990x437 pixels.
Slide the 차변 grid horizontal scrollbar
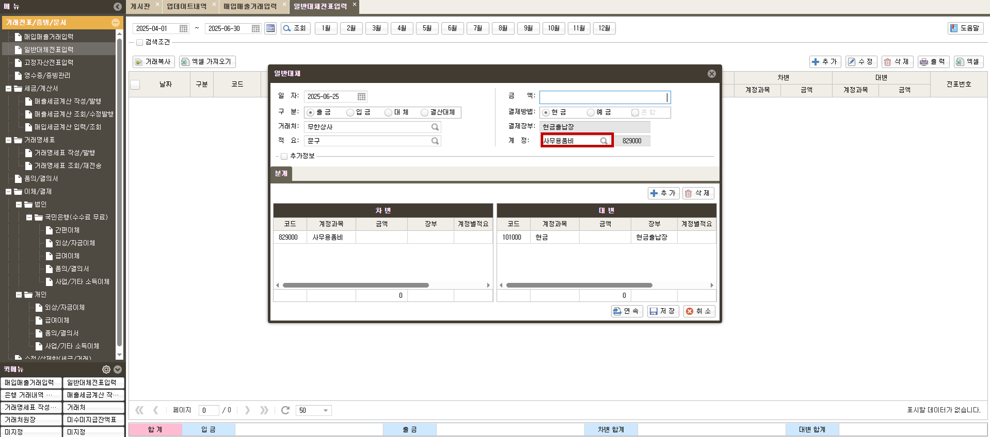pos(355,285)
